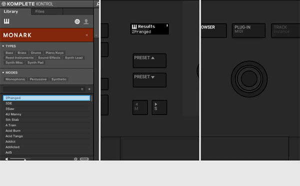Viewport: 300px width, 186px height.
Task: Select the AdS preset
Action: coord(46,153)
